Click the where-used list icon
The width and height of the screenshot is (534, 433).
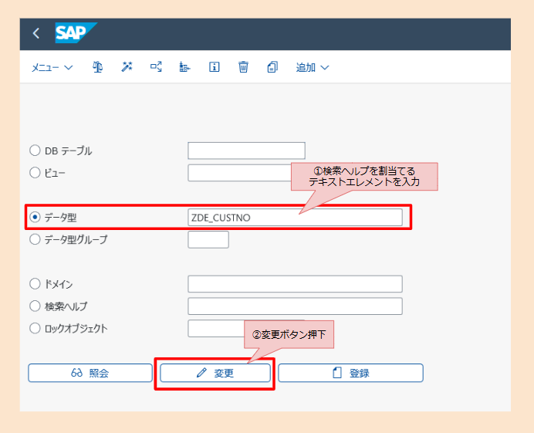click(x=156, y=67)
